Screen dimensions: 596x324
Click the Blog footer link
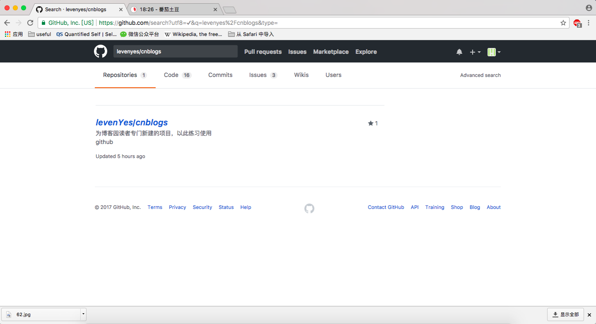point(475,207)
